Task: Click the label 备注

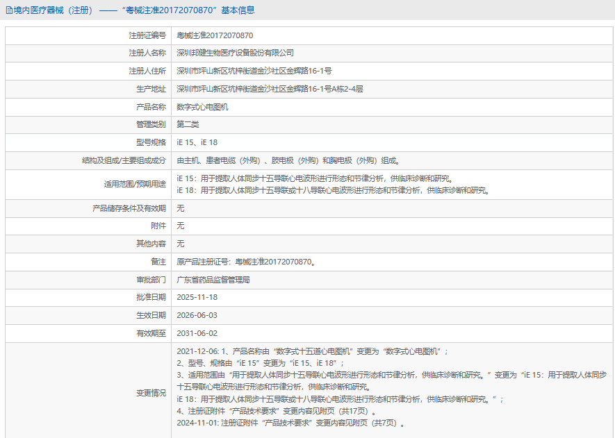Action: click(x=158, y=262)
